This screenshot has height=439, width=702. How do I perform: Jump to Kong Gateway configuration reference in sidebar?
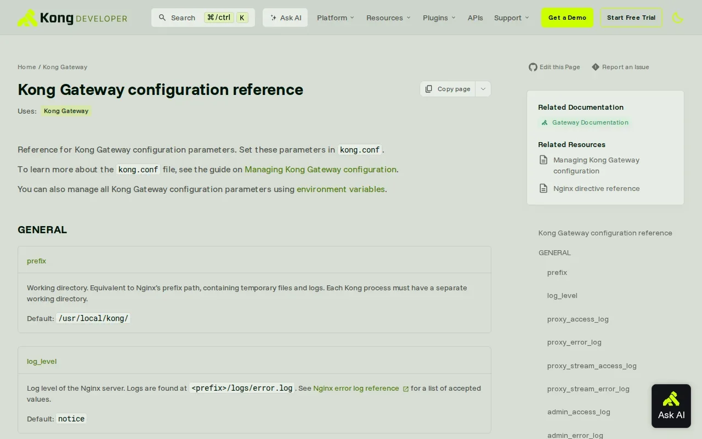pos(605,233)
